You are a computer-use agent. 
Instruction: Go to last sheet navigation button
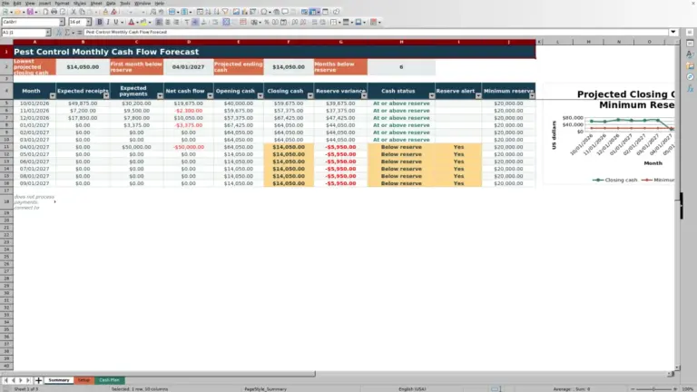tap(28, 380)
